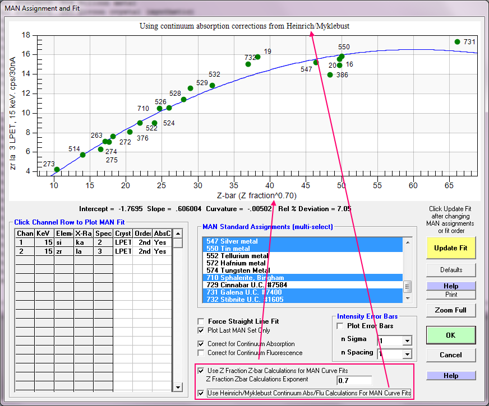Click the Print button
This screenshot has width=489, height=406.
(x=450, y=295)
